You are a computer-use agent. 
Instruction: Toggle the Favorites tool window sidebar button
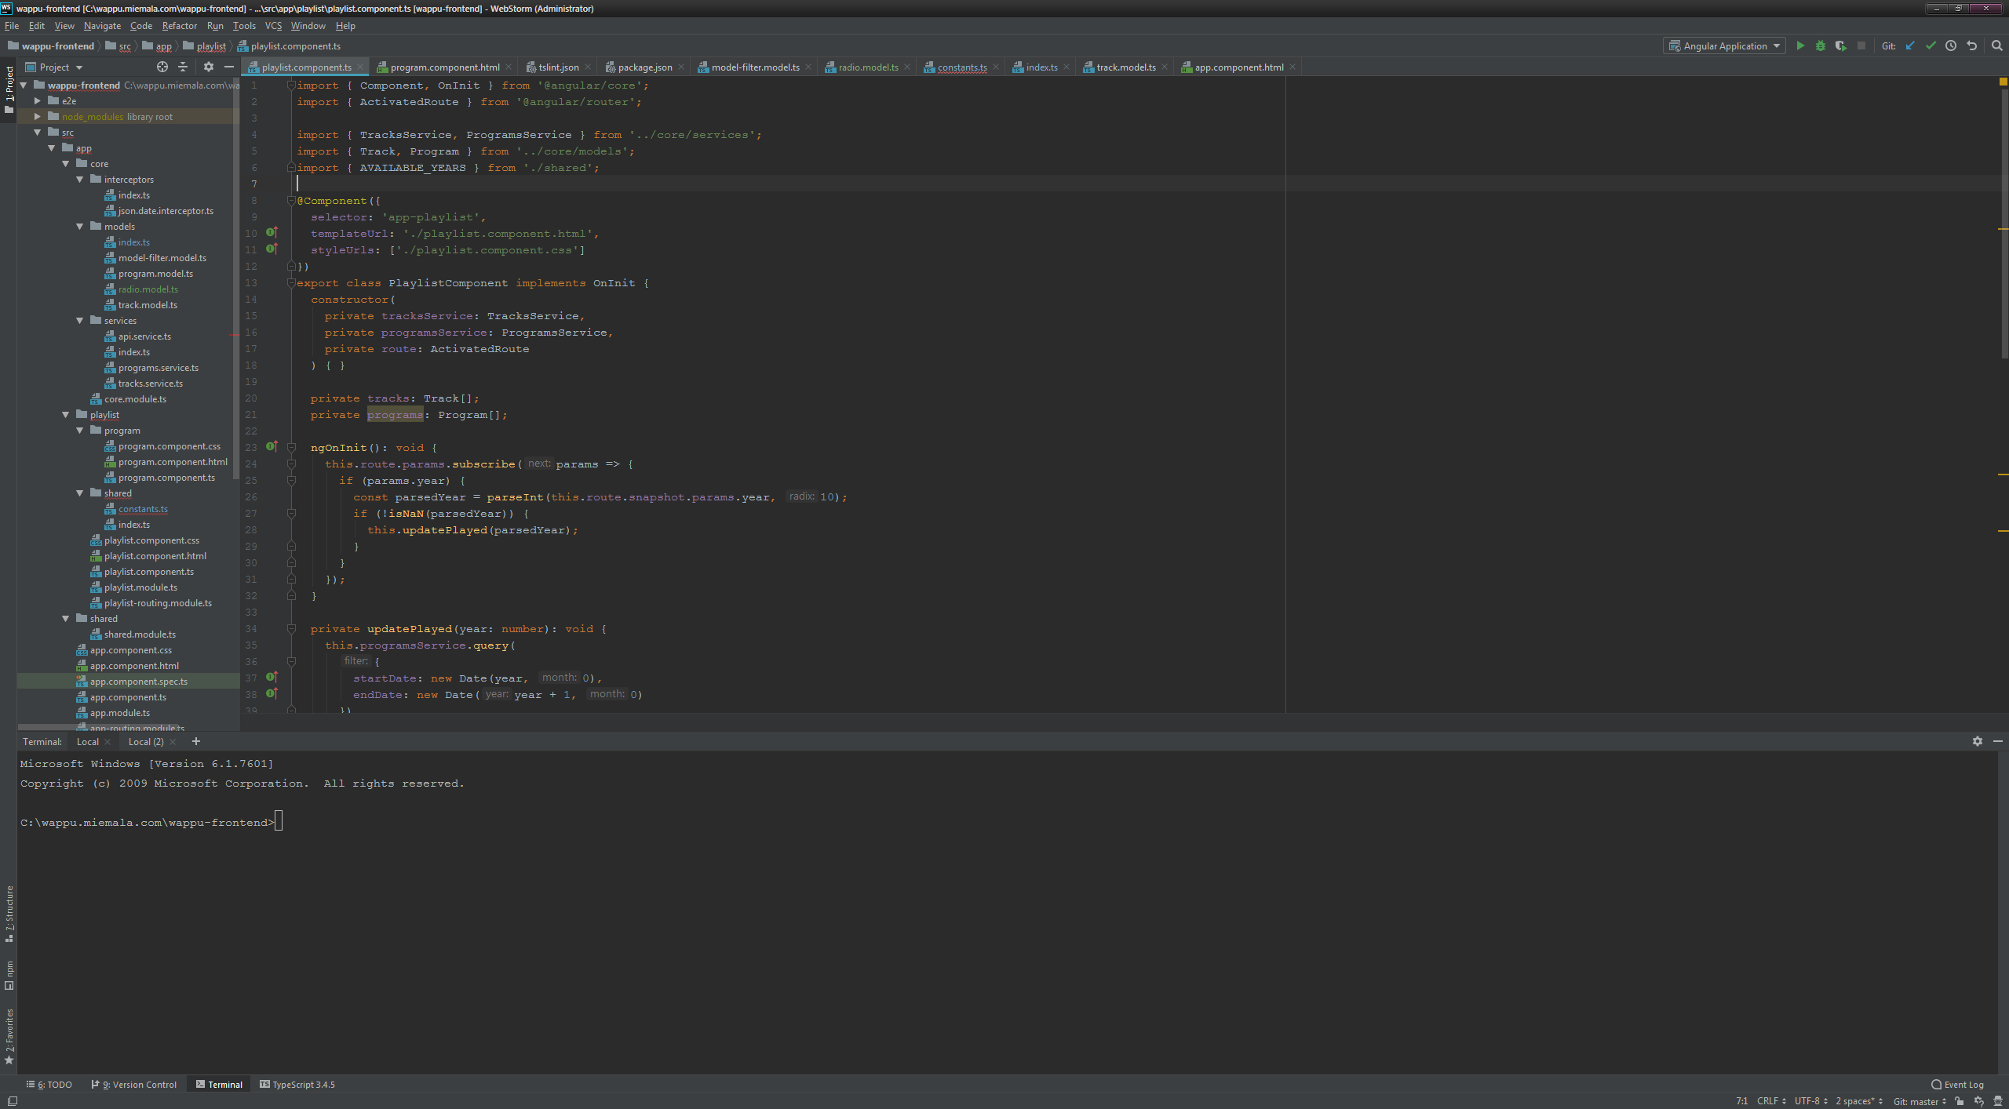(x=9, y=1035)
